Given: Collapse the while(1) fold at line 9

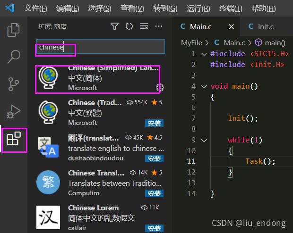Looking at the screenshot, I should click(x=204, y=140).
